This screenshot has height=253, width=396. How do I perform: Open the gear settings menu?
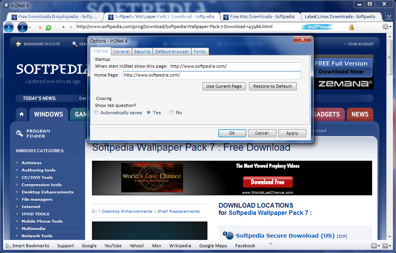tap(385, 27)
